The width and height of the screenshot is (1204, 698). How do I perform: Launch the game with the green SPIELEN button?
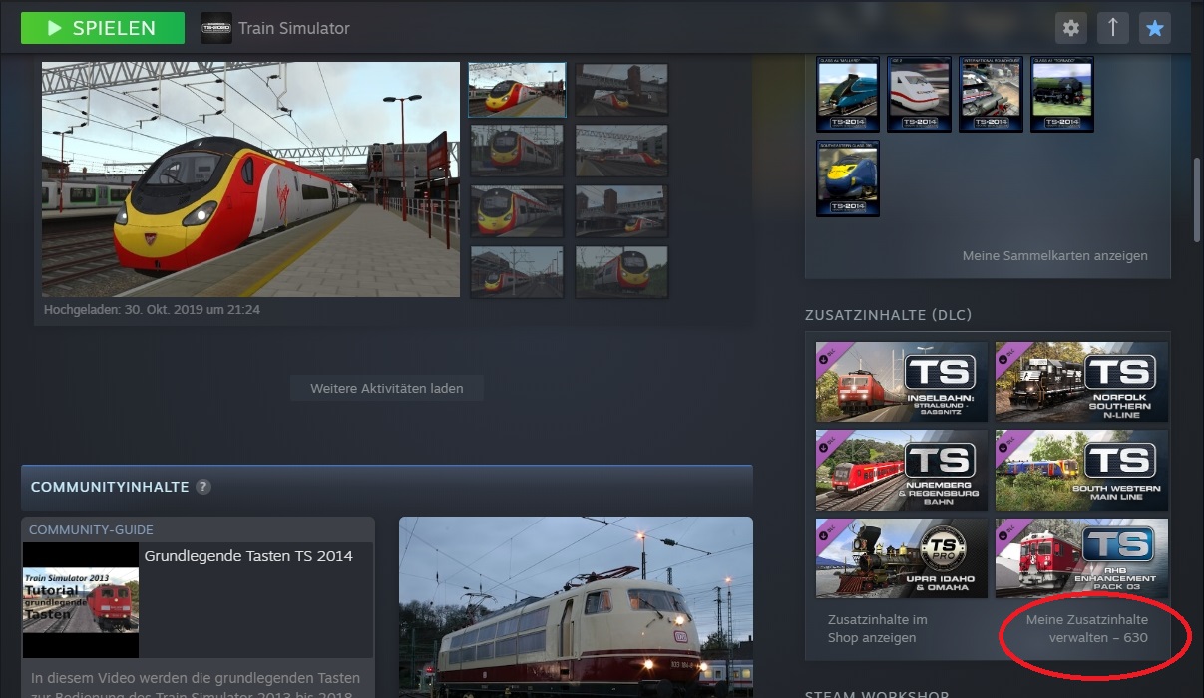(x=102, y=28)
